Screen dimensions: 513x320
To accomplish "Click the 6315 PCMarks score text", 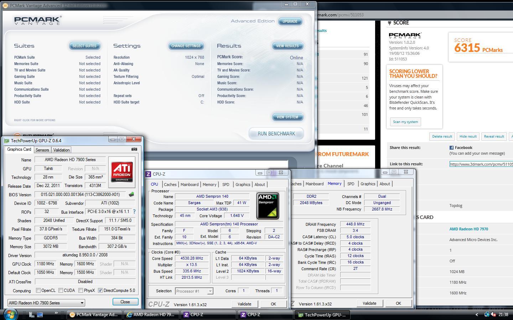I will tap(478, 48).
